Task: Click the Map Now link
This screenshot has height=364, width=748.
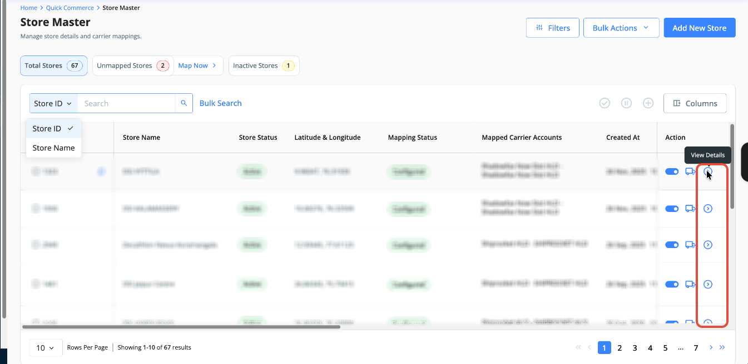Action: [x=197, y=65]
